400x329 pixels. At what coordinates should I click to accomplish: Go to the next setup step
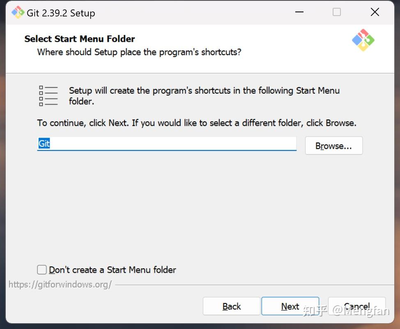coord(290,306)
